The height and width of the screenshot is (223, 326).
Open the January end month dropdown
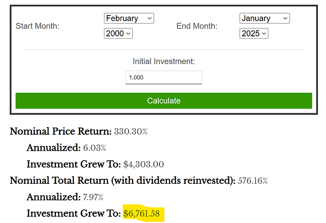[x=265, y=18]
